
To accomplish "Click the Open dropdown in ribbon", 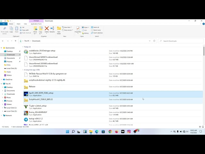I will pos(86,27).
